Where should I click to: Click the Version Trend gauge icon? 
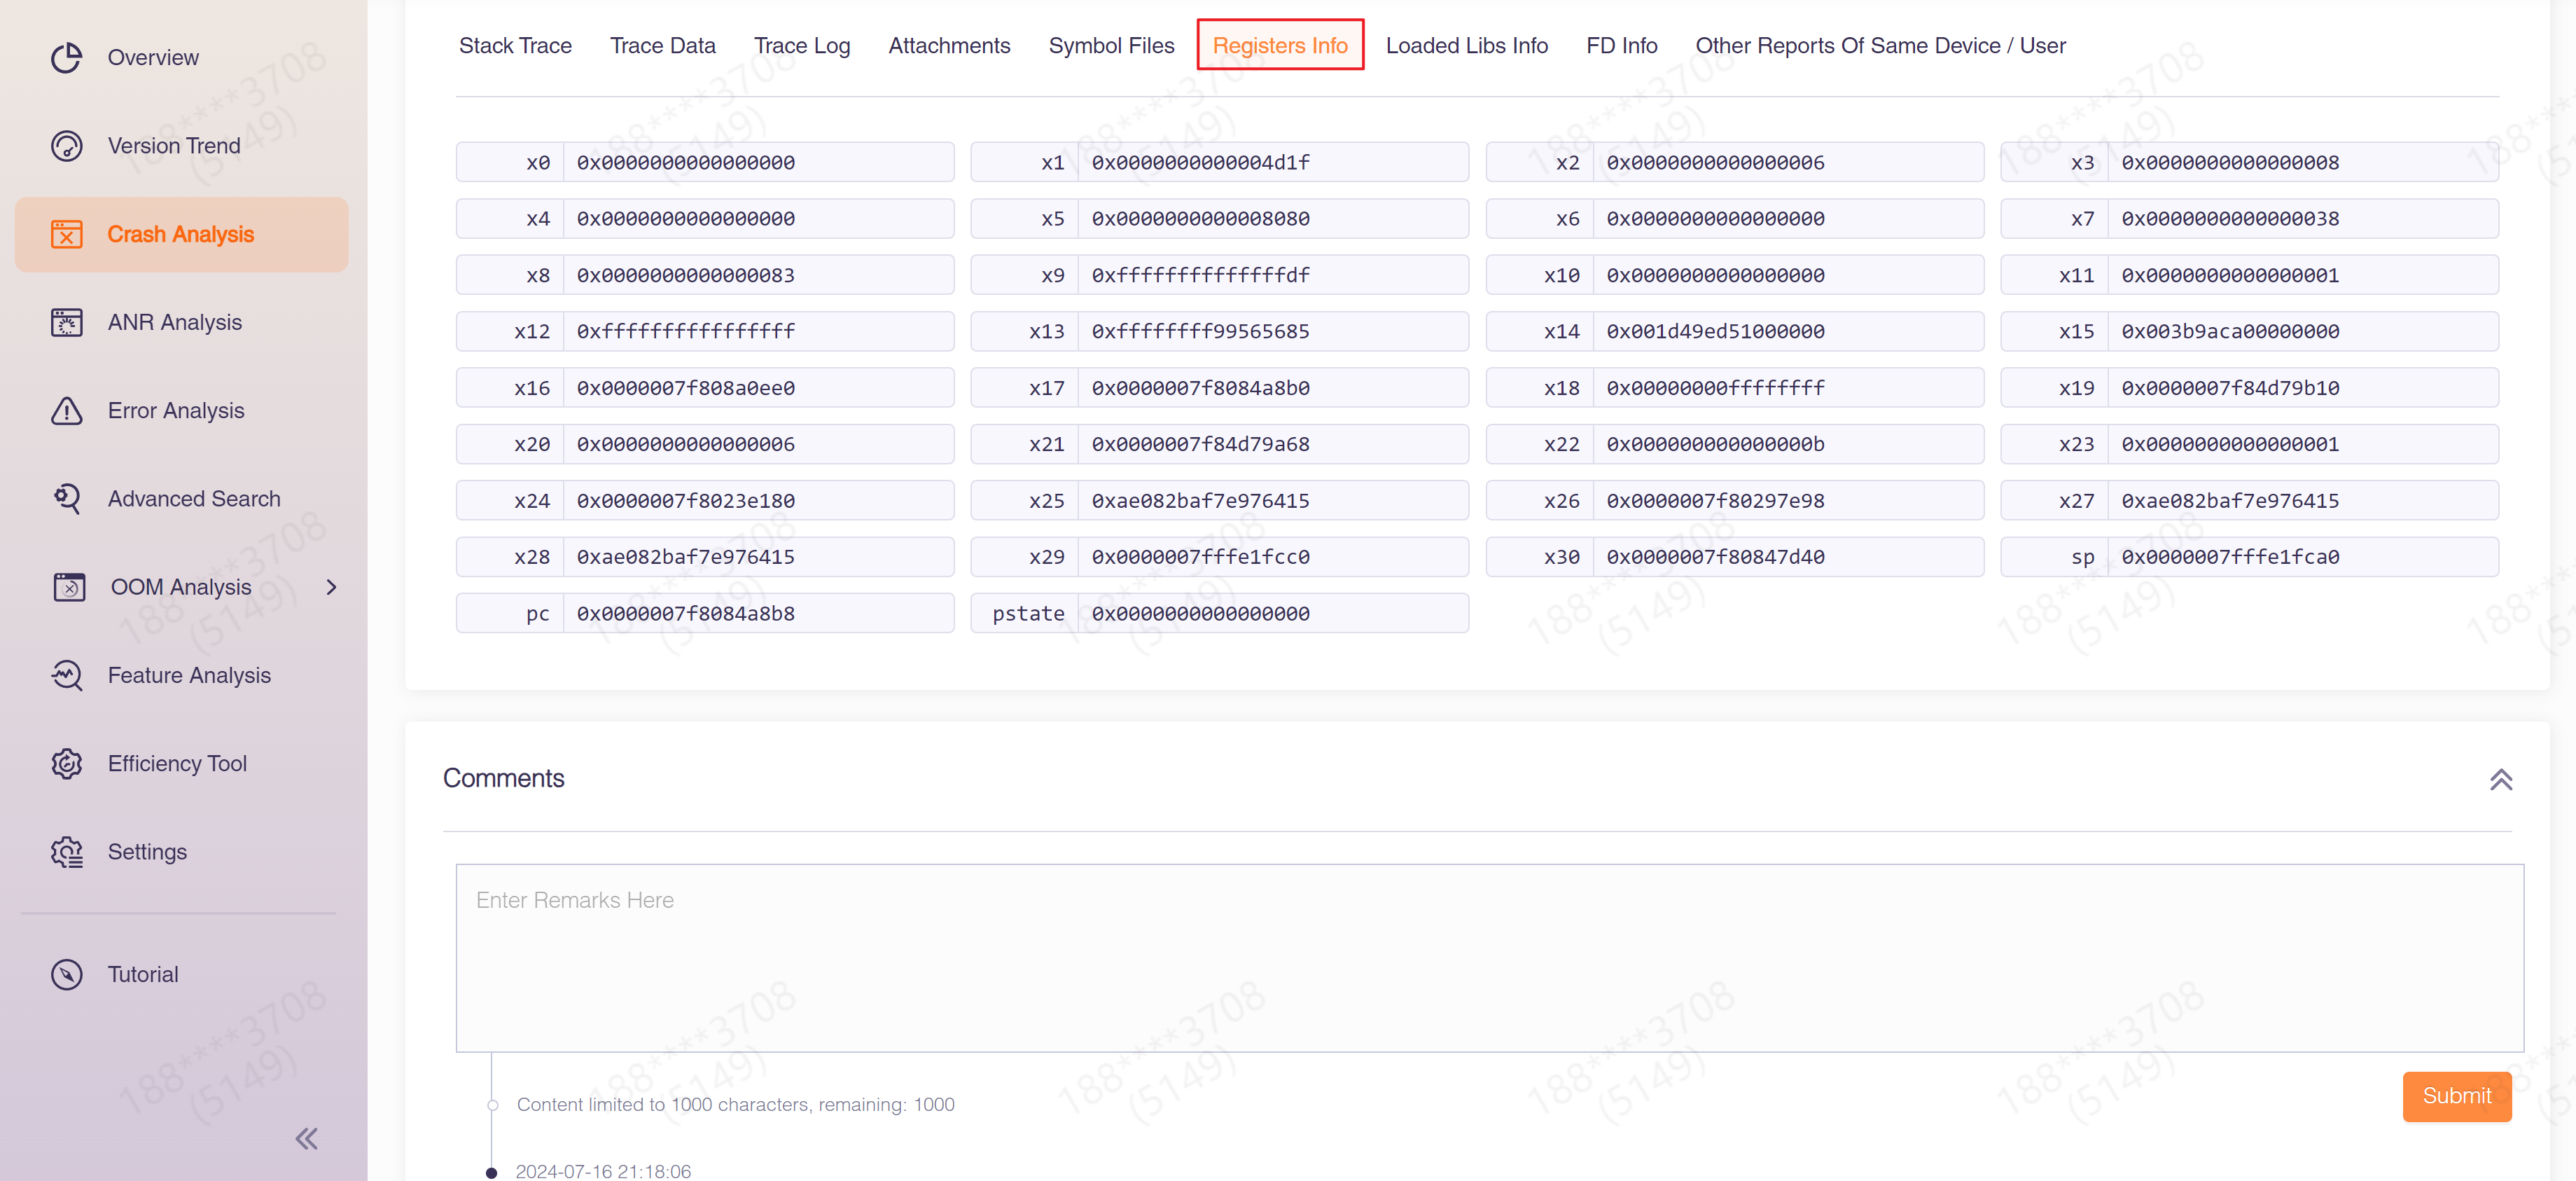point(66,146)
